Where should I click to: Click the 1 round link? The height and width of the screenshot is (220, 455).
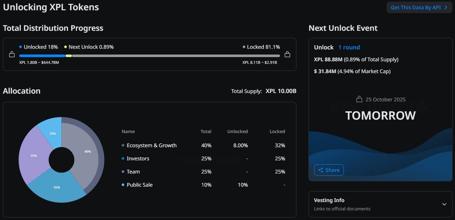tap(349, 47)
